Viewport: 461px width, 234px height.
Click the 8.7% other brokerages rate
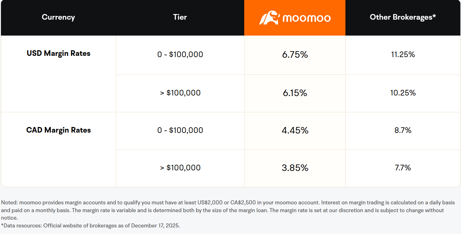[x=403, y=130]
